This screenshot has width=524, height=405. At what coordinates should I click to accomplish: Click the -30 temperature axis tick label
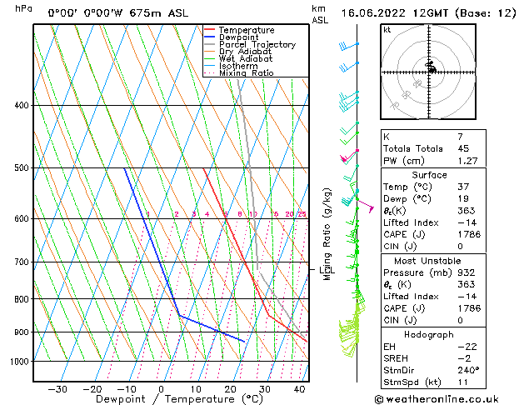click(x=57, y=389)
